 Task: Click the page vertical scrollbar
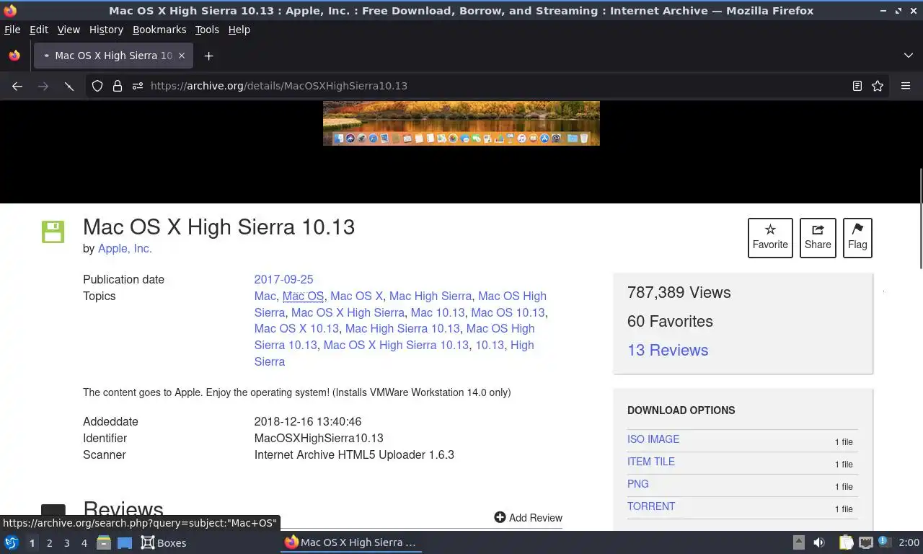[920, 220]
